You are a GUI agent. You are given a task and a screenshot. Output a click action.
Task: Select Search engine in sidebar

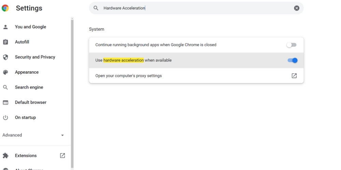[29, 87]
